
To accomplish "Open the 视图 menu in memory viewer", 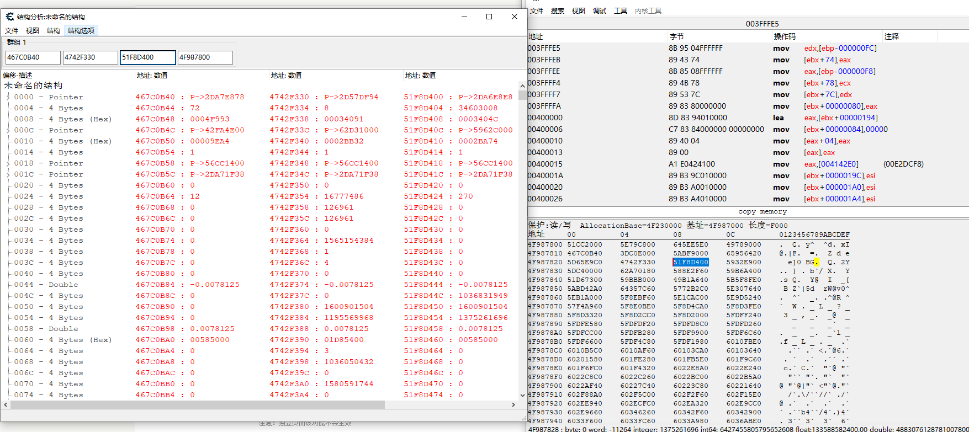I will click(579, 11).
